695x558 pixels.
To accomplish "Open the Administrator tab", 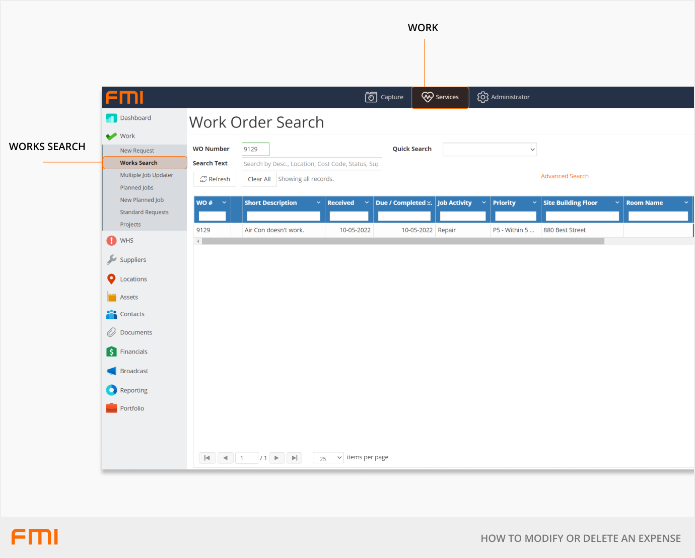I will (503, 97).
